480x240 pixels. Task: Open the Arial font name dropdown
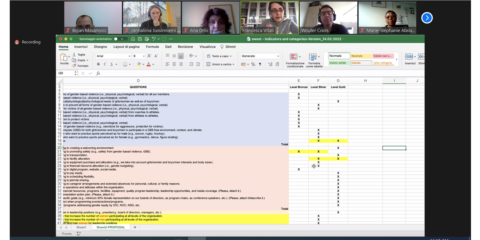[x=129, y=56]
